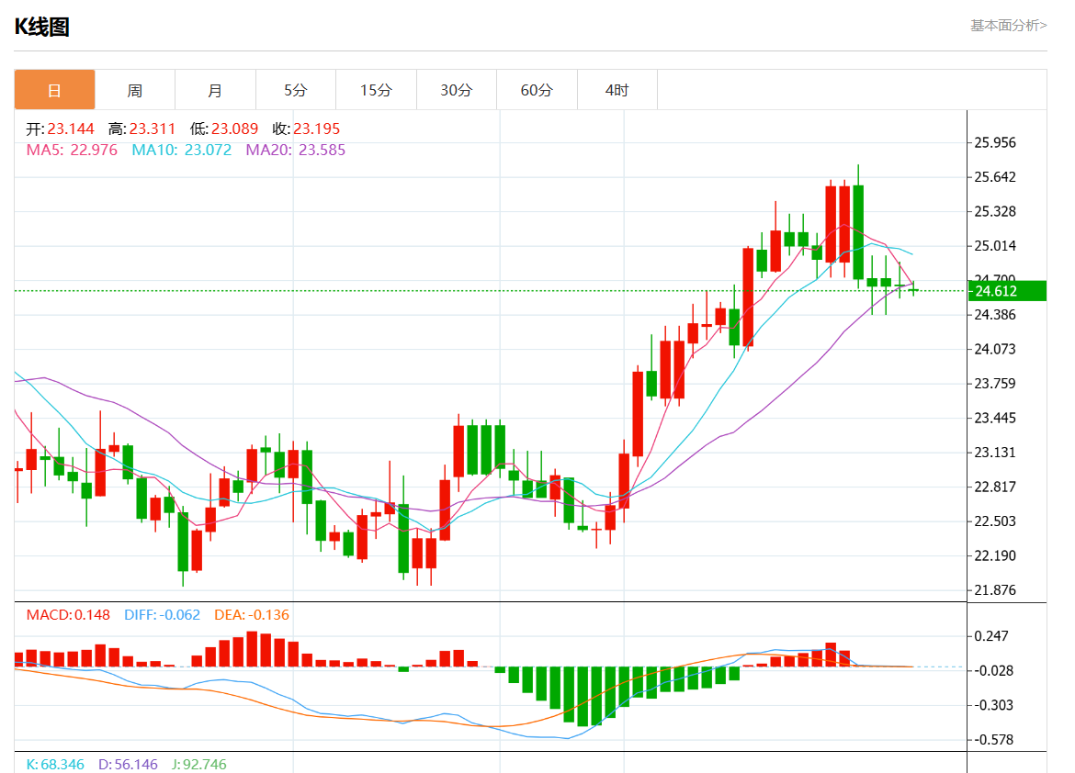Click the 低:23.089 low price

[224, 129]
